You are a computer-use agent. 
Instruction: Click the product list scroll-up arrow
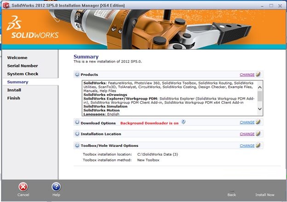click(260, 87)
